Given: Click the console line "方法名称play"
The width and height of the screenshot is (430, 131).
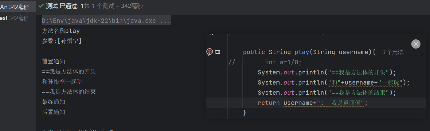Looking at the screenshot, I should tap(61, 31).
